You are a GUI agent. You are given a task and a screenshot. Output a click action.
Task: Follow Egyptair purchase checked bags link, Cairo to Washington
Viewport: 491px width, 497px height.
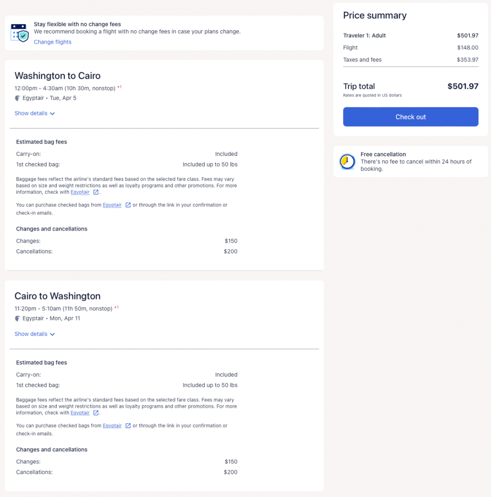click(112, 426)
